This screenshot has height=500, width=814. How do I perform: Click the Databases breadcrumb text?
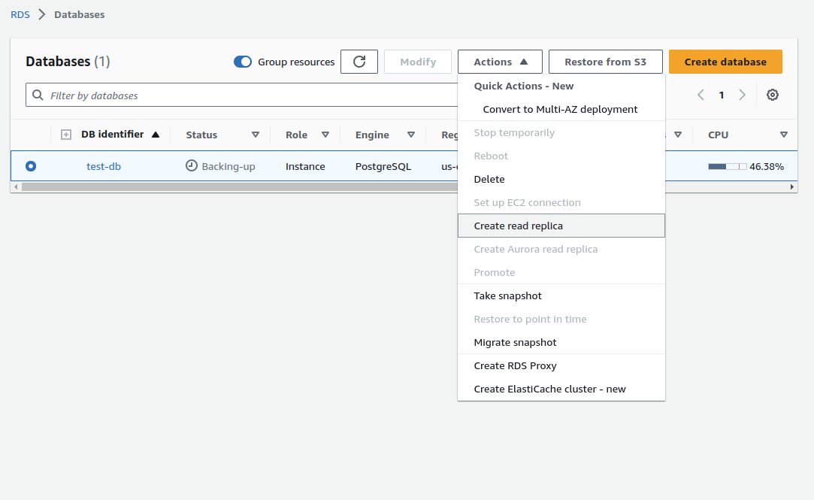[80, 14]
